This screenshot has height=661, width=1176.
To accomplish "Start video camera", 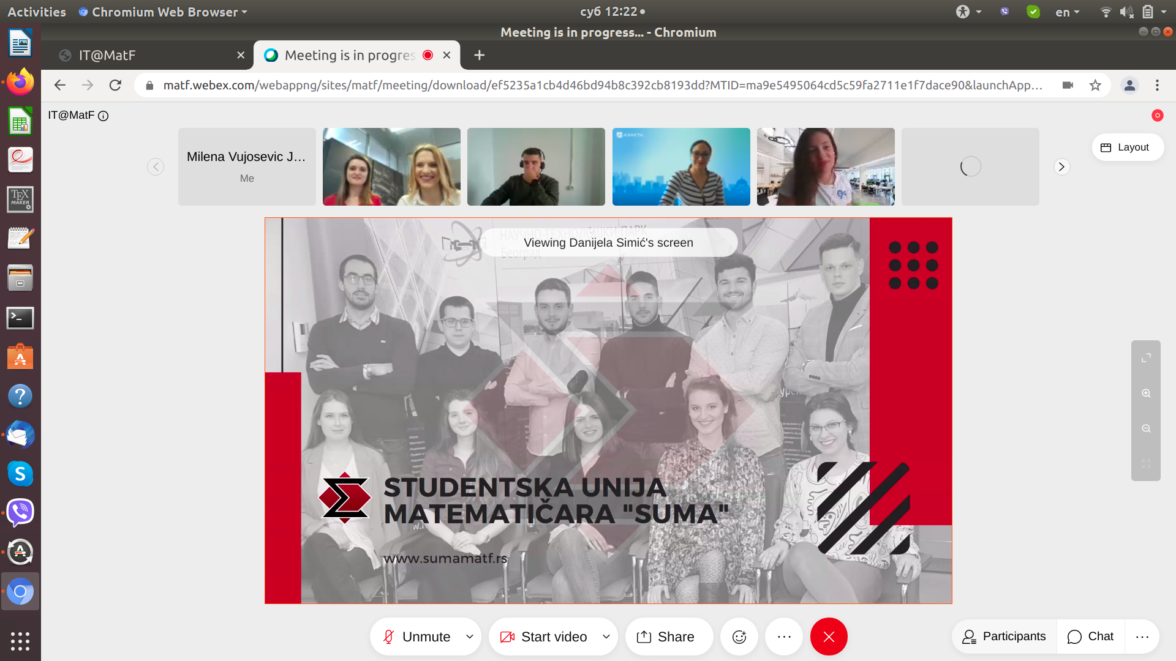I will click(544, 637).
